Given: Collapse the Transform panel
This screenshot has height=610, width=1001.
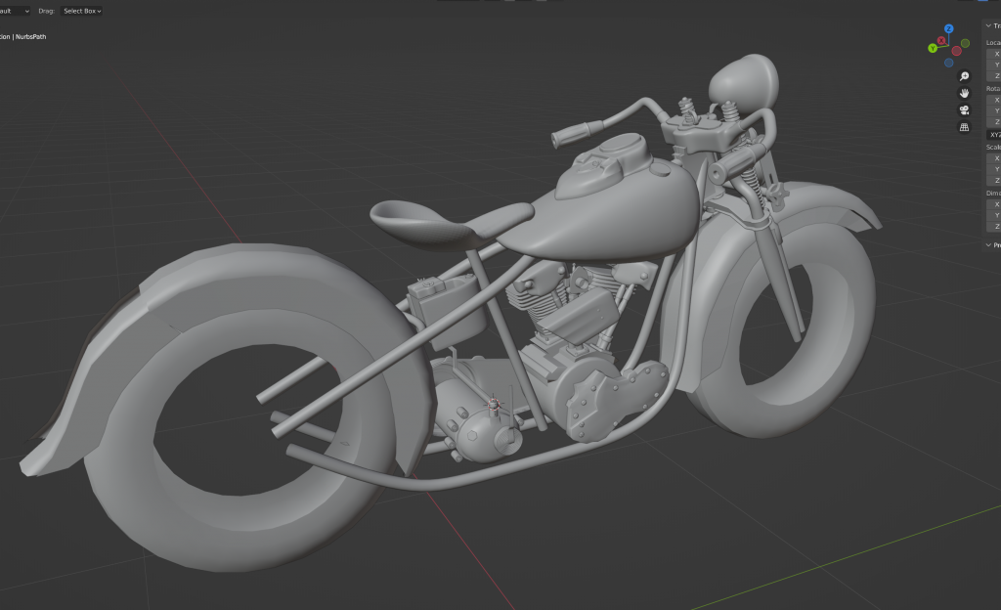Looking at the screenshot, I should 989,26.
